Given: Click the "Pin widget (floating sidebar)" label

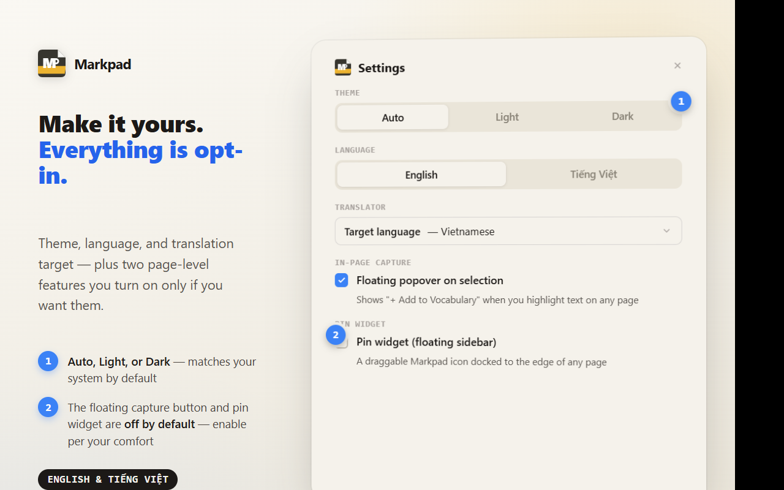Looking at the screenshot, I should [x=426, y=342].
